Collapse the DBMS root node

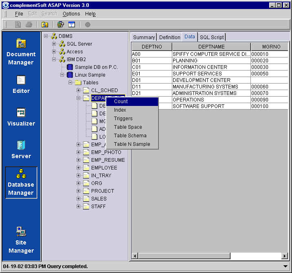46,36
